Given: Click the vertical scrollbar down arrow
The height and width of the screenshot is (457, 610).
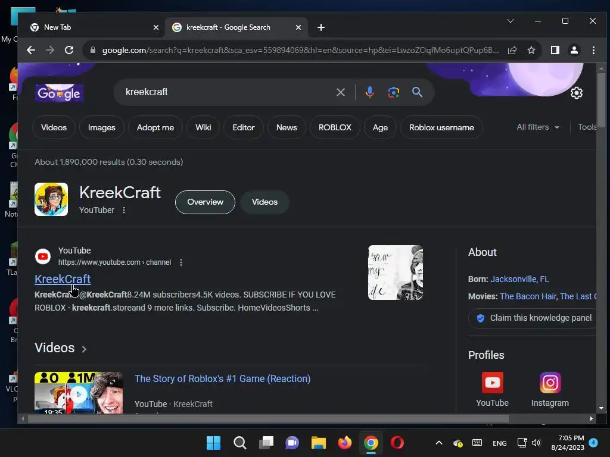Looking at the screenshot, I should coord(602,408).
